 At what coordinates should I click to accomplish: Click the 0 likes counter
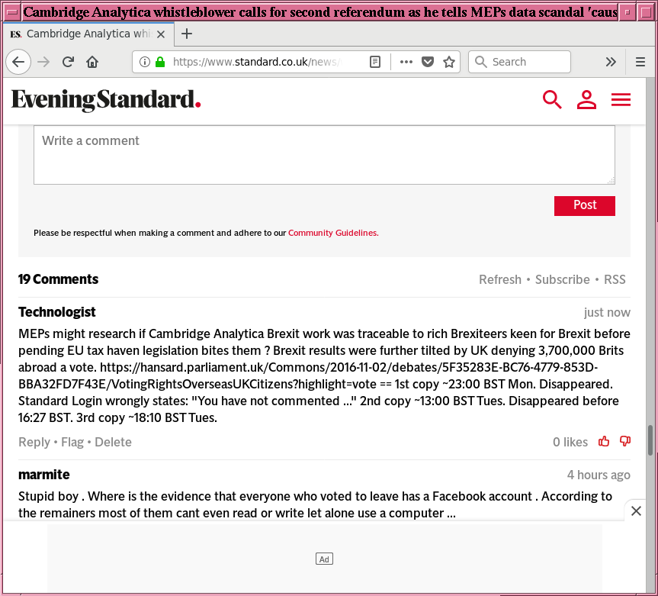(x=570, y=443)
